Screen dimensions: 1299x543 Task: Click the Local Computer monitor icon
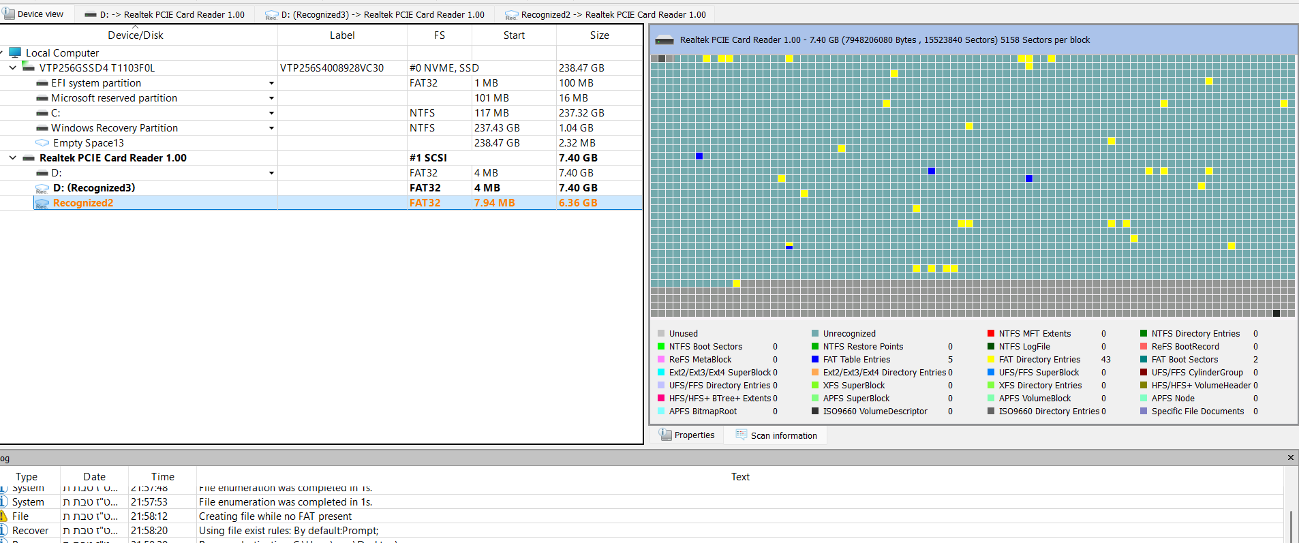[14, 52]
